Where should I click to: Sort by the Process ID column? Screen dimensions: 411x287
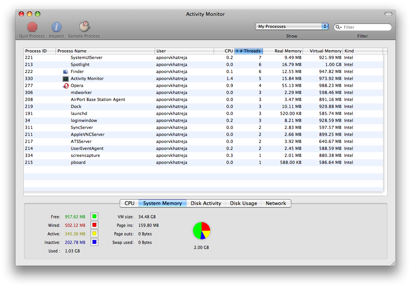tap(40, 51)
